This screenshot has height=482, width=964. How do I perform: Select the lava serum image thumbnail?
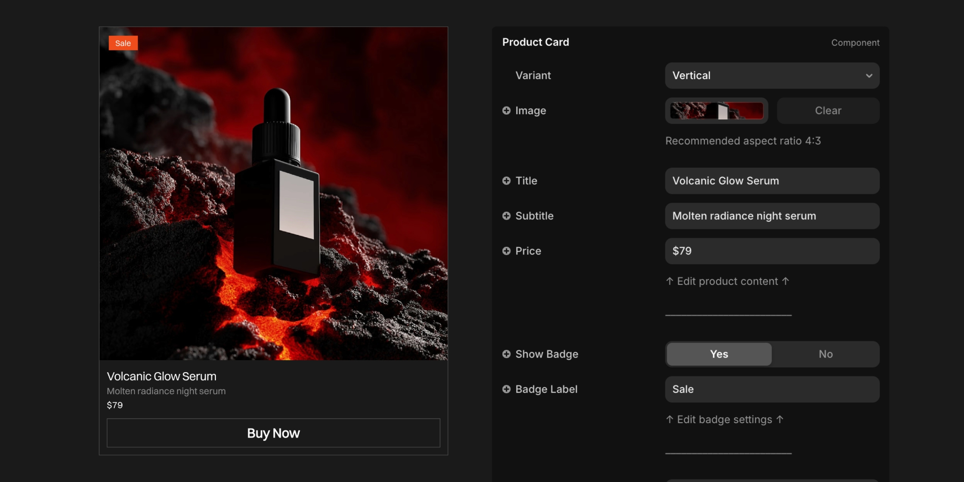[716, 111]
